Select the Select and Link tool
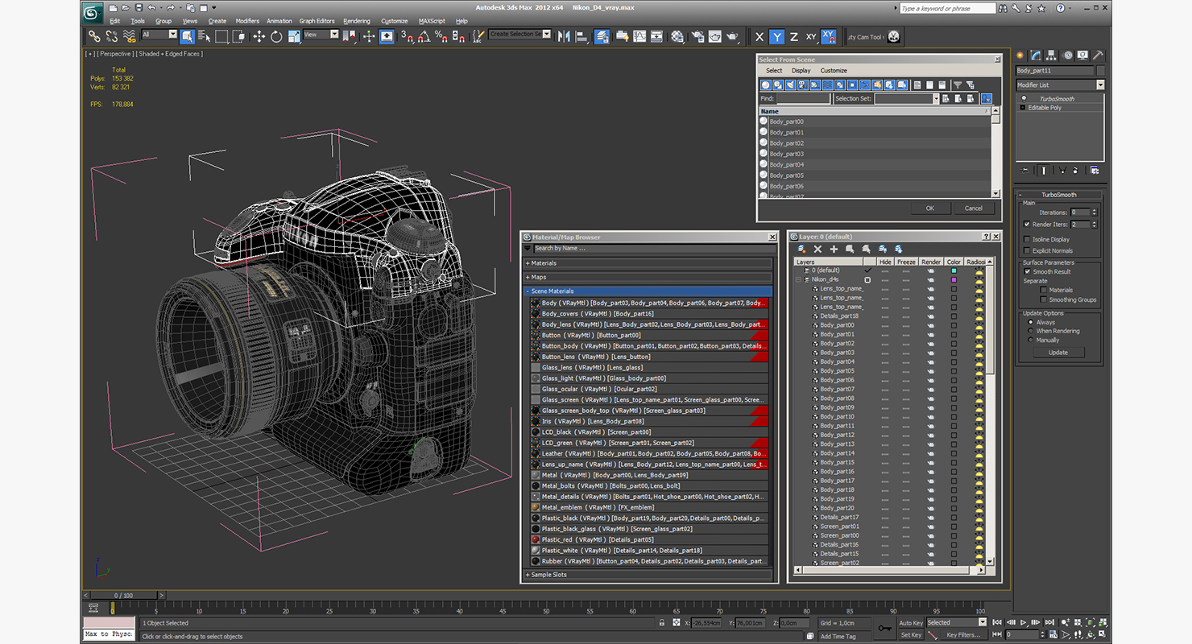 [94, 36]
